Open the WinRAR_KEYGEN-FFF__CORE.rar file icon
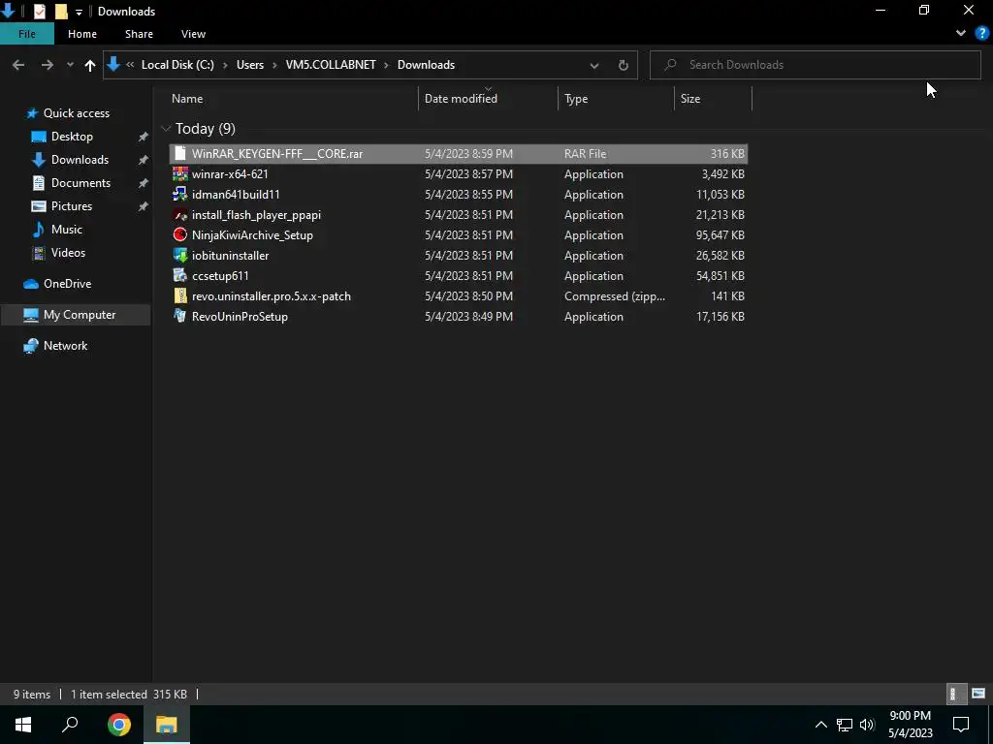This screenshot has height=744, width=993. tap(180, 153)
